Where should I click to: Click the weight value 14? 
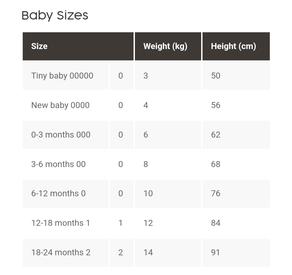pyautogui.click(x=148, y=253)
